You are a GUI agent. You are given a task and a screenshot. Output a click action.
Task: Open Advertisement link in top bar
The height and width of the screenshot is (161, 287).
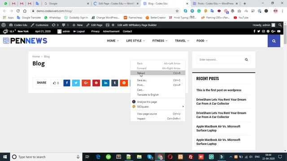pos(111,31)
